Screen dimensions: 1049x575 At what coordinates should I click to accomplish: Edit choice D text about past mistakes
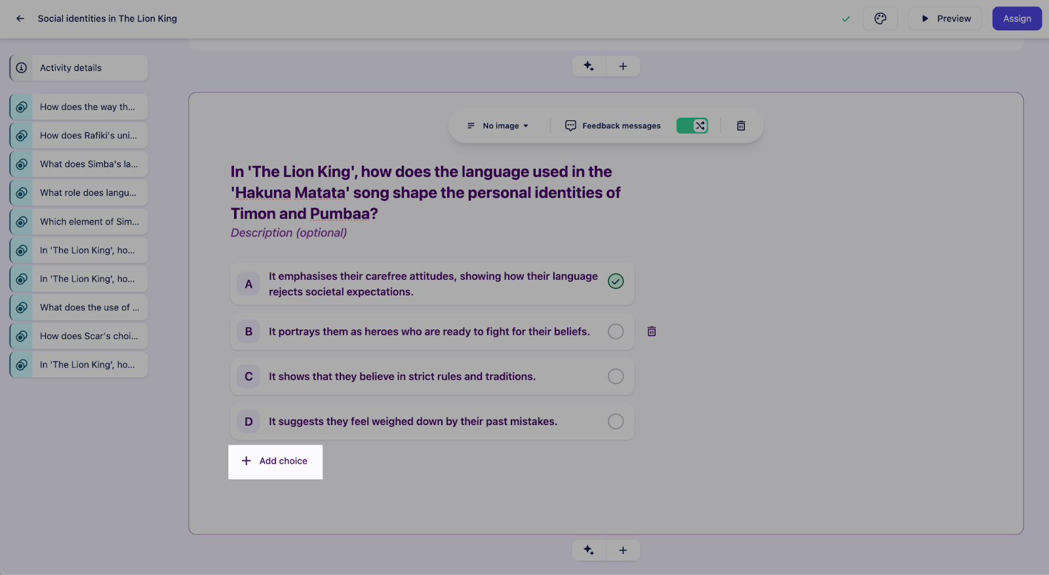(x=413, y=421)
